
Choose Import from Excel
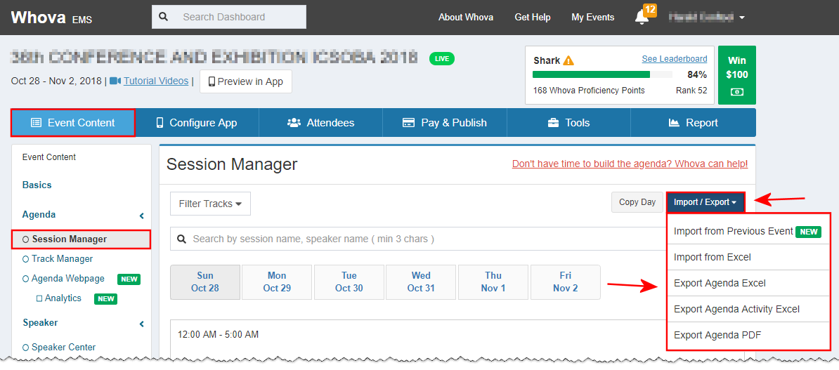(748, 257)
